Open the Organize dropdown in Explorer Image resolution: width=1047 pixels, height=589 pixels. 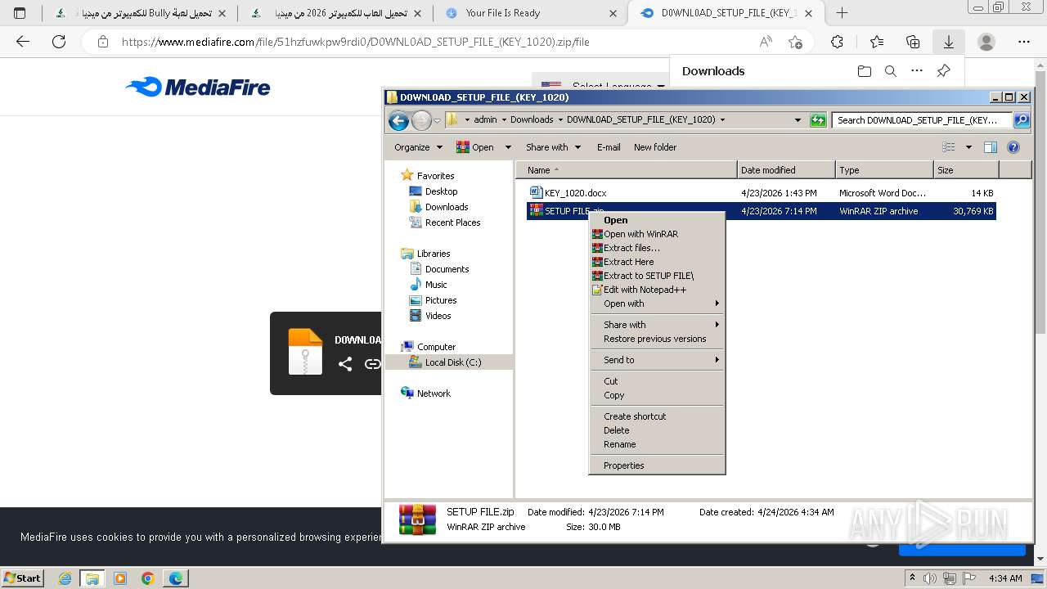(x=418, y=147)
